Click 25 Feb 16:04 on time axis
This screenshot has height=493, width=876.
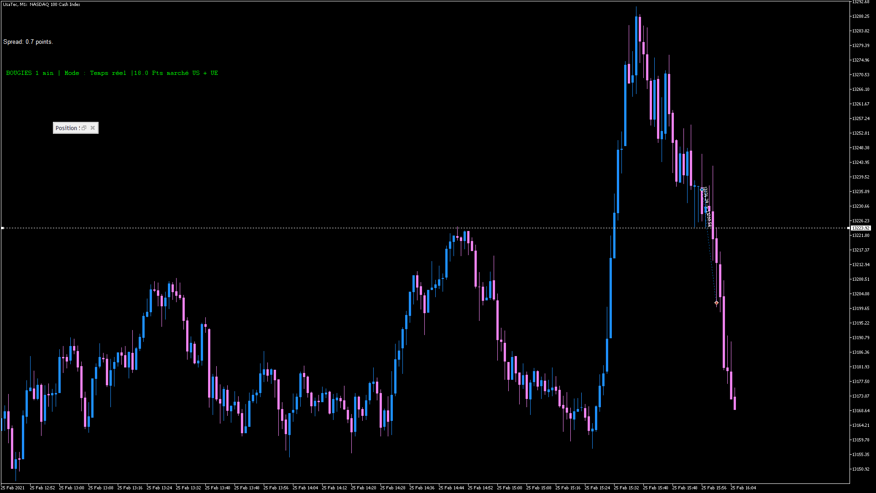[x=743, y=488]
